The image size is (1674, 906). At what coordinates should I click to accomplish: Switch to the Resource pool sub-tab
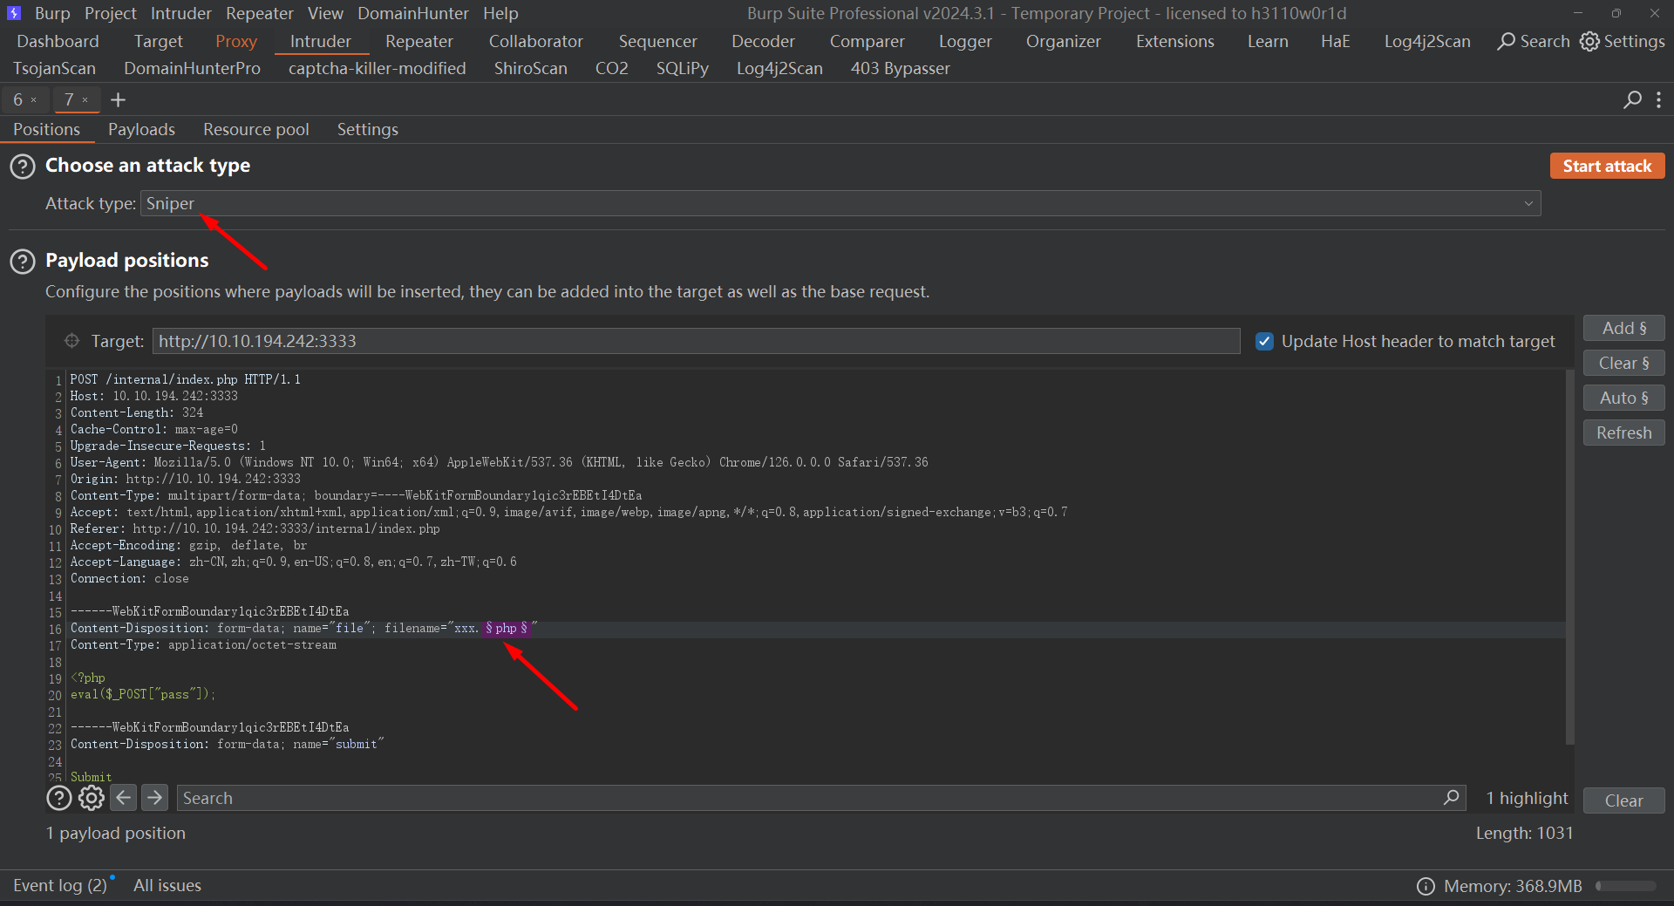coord(255,129)
